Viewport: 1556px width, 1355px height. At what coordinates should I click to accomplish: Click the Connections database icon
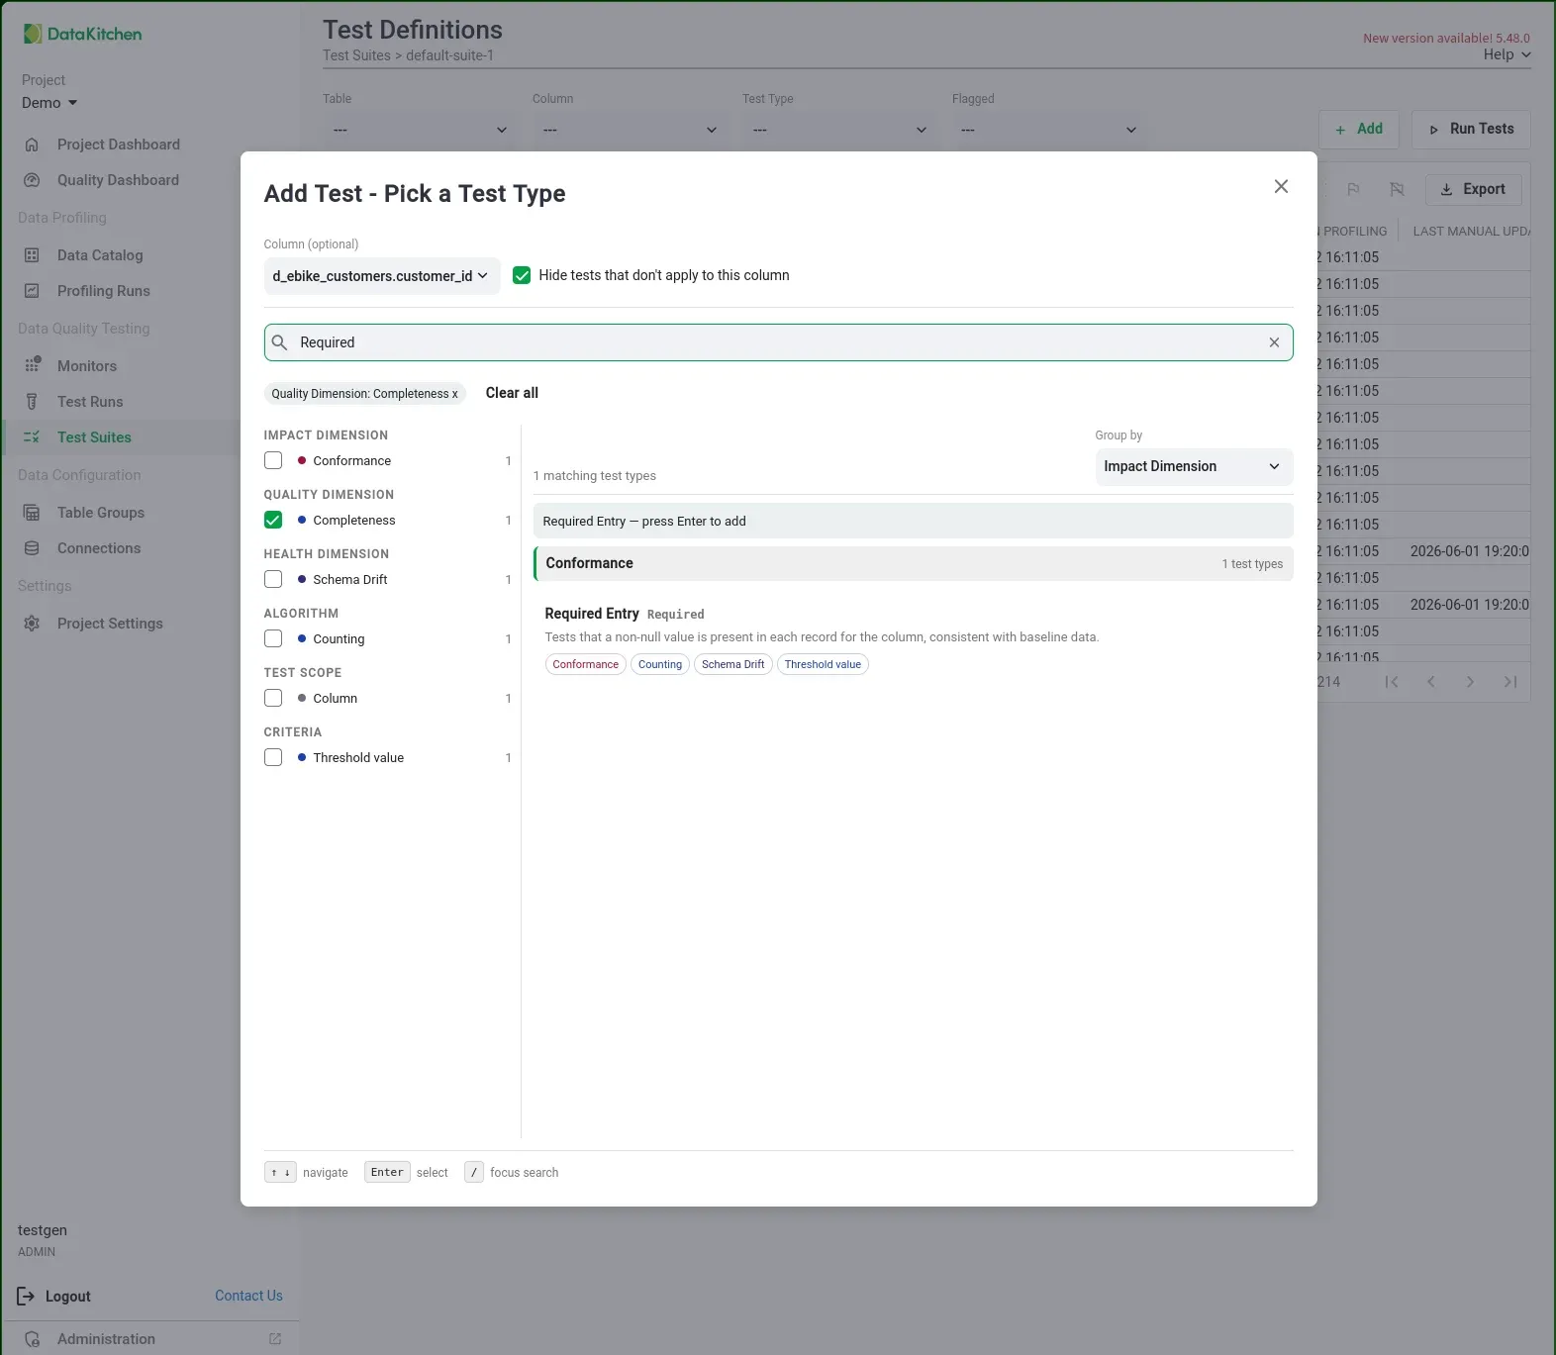point(32,548)
